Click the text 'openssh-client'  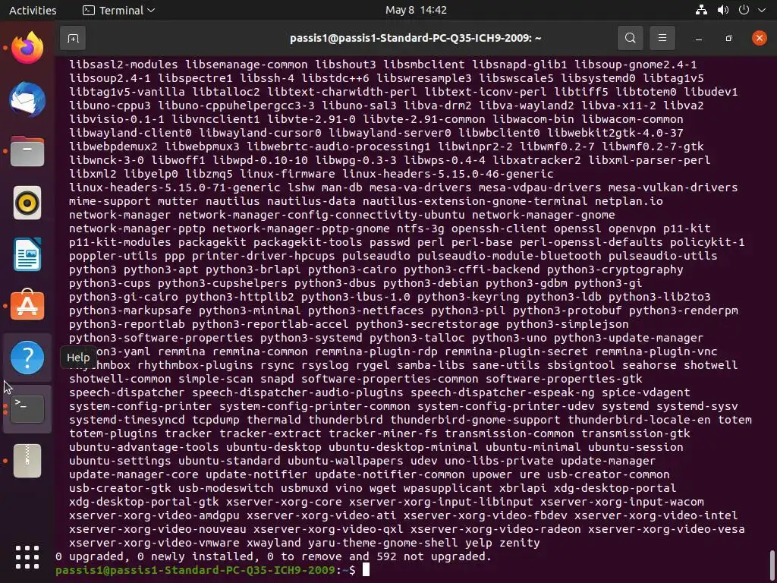[499, 228]
